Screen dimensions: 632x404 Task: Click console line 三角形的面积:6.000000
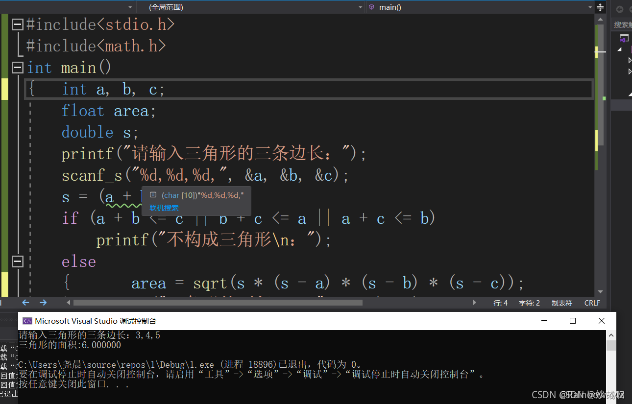coord(70,345)
